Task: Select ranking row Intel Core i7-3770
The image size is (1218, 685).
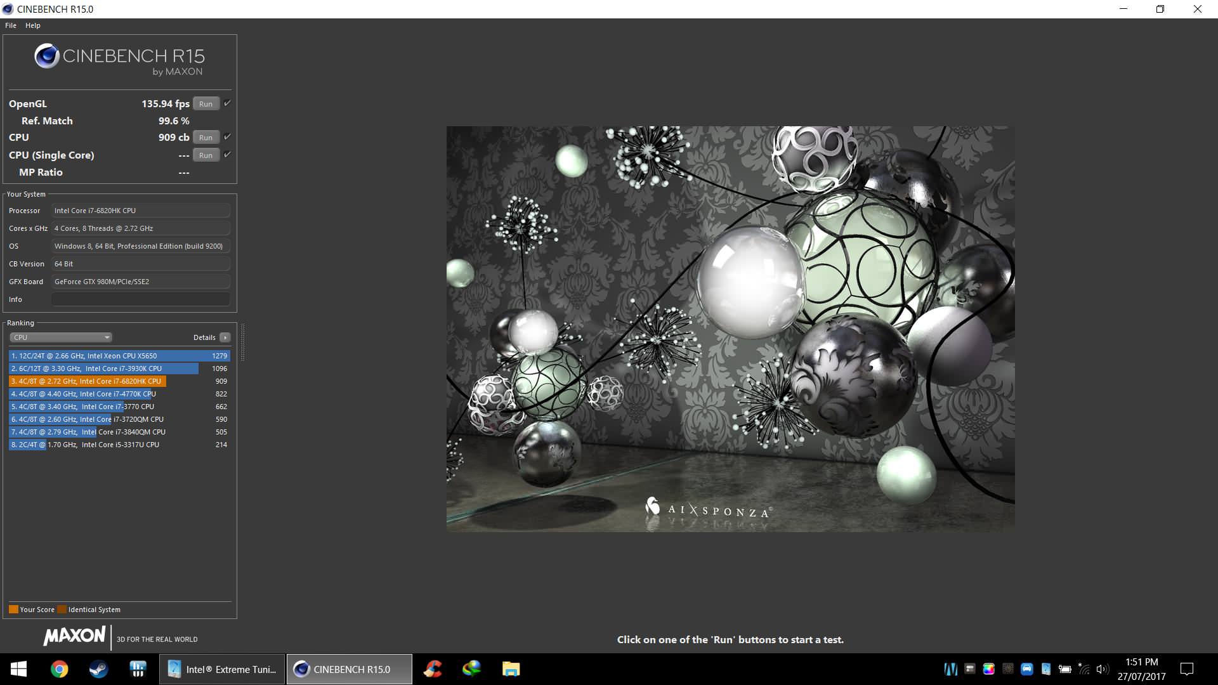Action: coord(119,407)
